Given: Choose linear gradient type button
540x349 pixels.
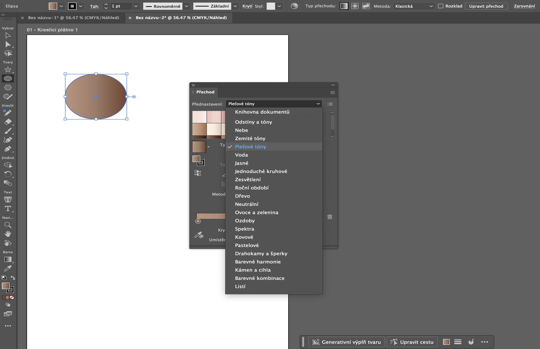Looking at the screenshot, I should pyautogui.click(x=344, y=6).
